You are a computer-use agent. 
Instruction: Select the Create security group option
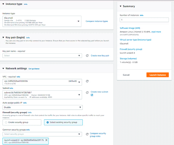tap(22, 122)
